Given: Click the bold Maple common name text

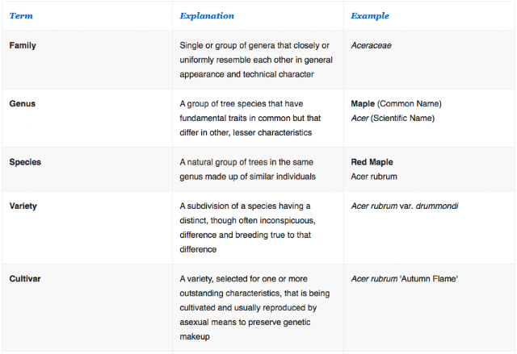Looking at the screenshot, I should click(363, 104).
